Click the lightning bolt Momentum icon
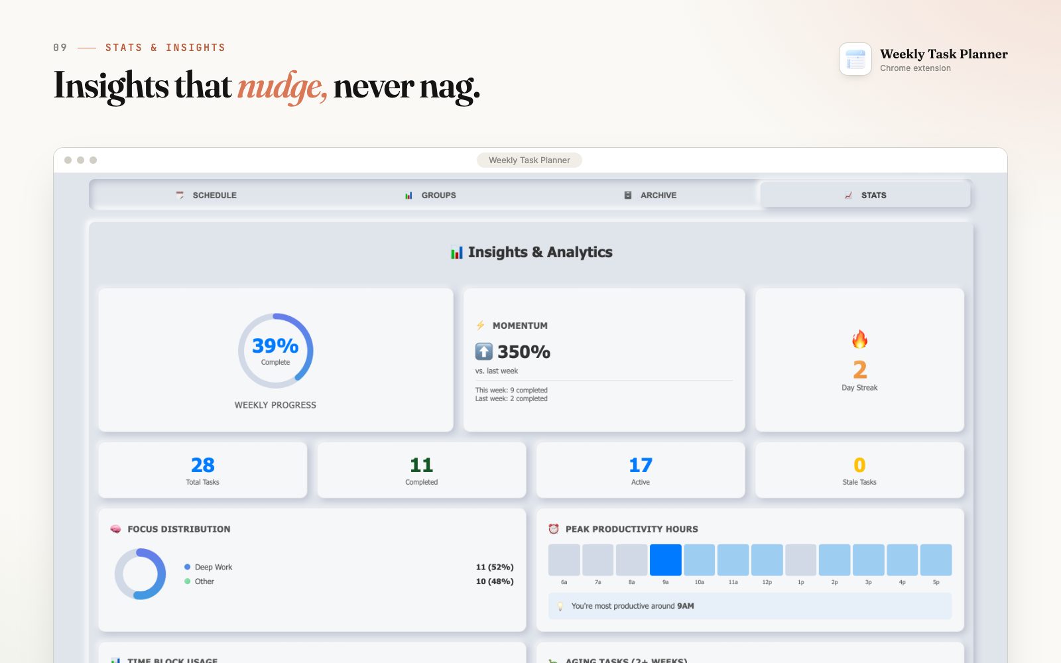This screenshot has height=663, width=1061. coord(481,326)
